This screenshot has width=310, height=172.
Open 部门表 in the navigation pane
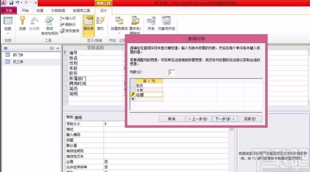click(18, 55)
